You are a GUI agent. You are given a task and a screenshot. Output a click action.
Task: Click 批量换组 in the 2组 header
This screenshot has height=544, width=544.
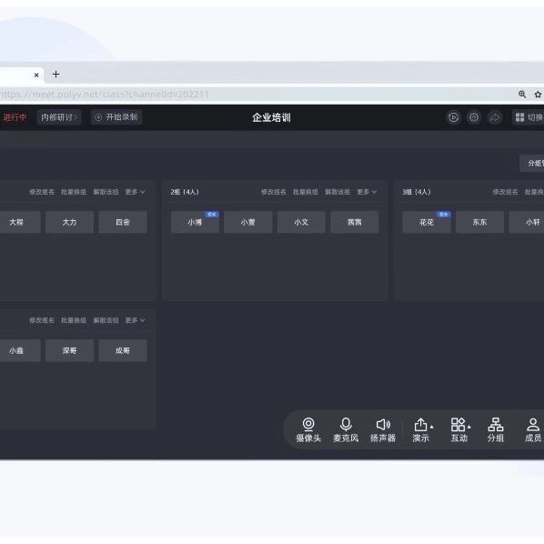tap(306, 192)
